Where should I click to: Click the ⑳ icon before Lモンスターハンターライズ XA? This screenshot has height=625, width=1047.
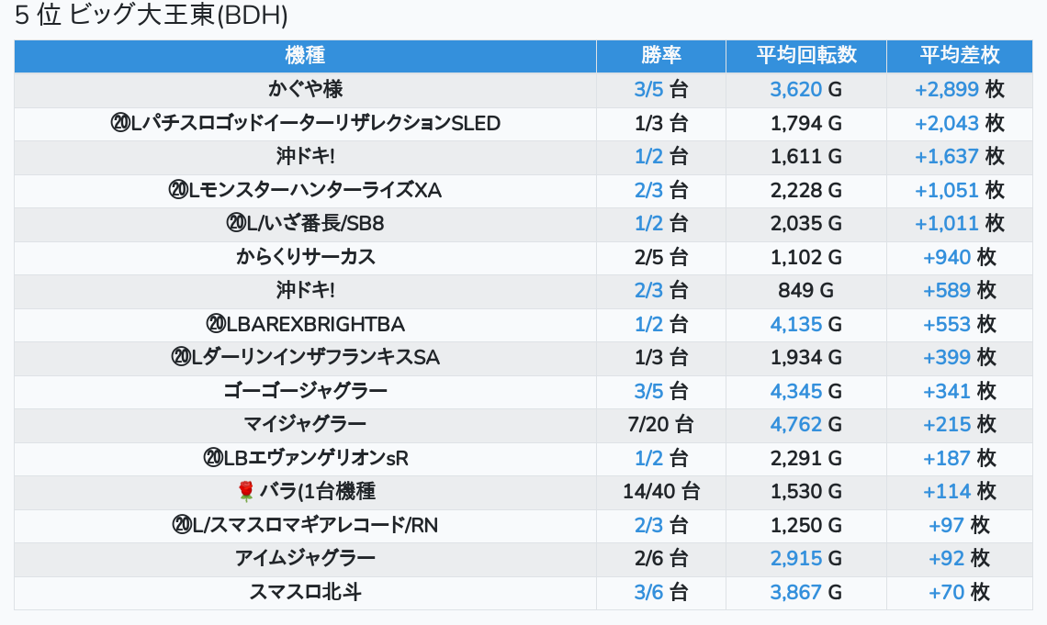[x=178, y=191]
